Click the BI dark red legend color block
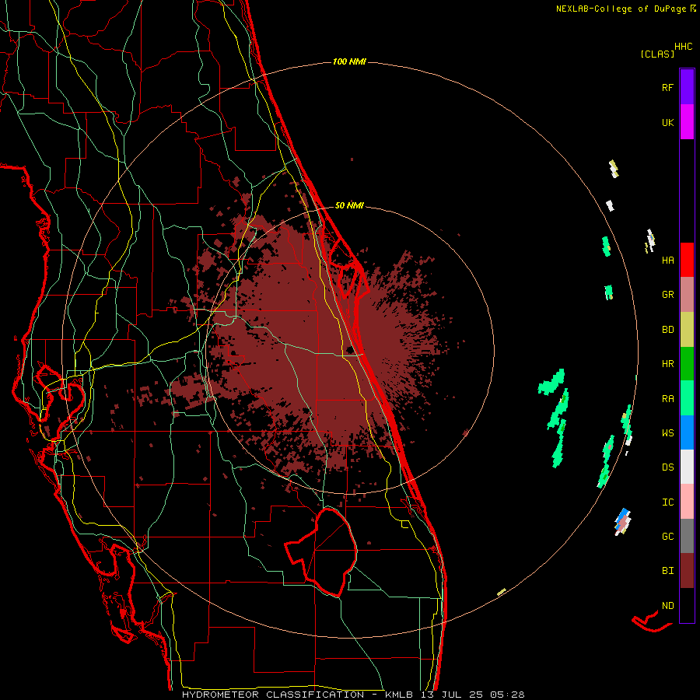This screenshot has height=700, width=700. (x=687, y=571)
